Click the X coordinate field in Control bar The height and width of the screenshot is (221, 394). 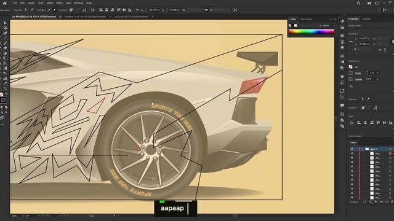(x=155, y=10)
